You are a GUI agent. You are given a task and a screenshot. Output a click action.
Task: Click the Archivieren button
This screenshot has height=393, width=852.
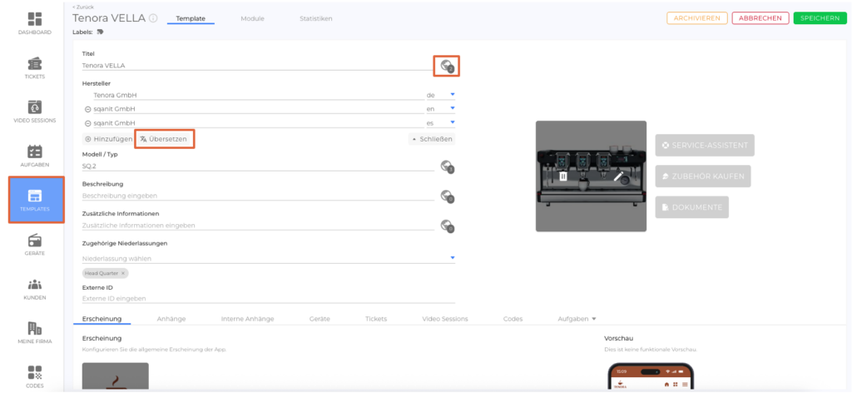point(696,18)
